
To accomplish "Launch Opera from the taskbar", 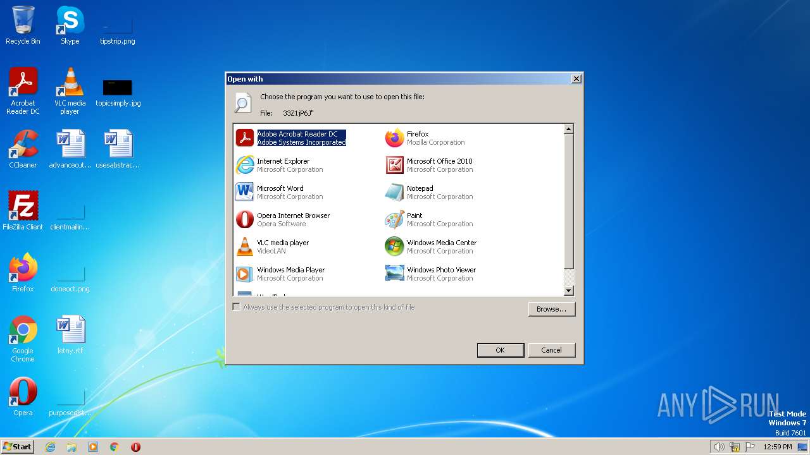I will [135, 447].
